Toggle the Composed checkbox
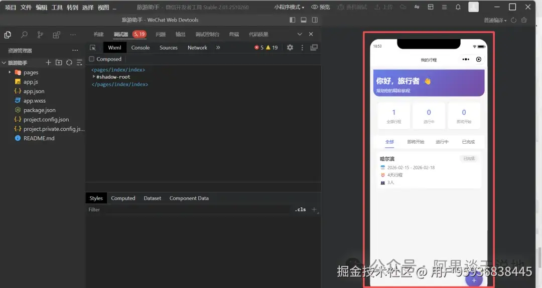The image size is (542, 288). coord(92,59)
